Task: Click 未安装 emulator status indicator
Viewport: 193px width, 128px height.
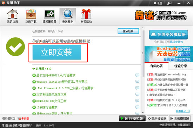Action: pos(24,119)
